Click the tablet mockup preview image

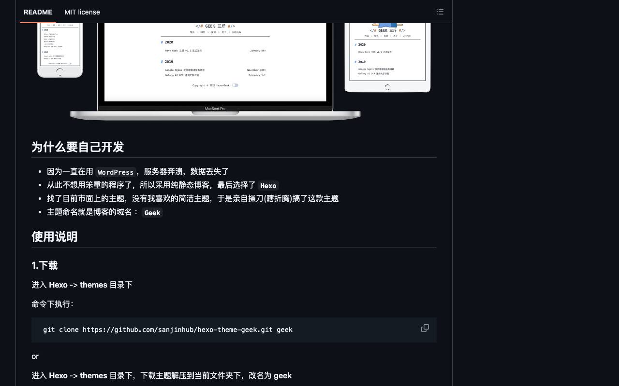[x=387, y=57]
